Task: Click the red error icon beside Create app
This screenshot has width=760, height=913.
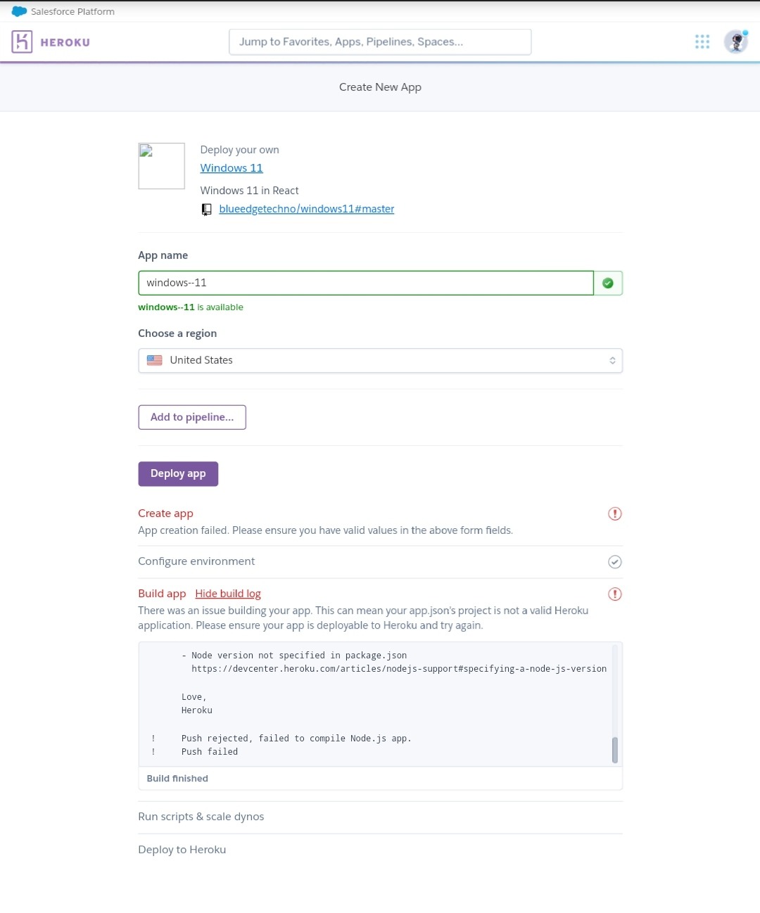Action: (x=614, y=513)
